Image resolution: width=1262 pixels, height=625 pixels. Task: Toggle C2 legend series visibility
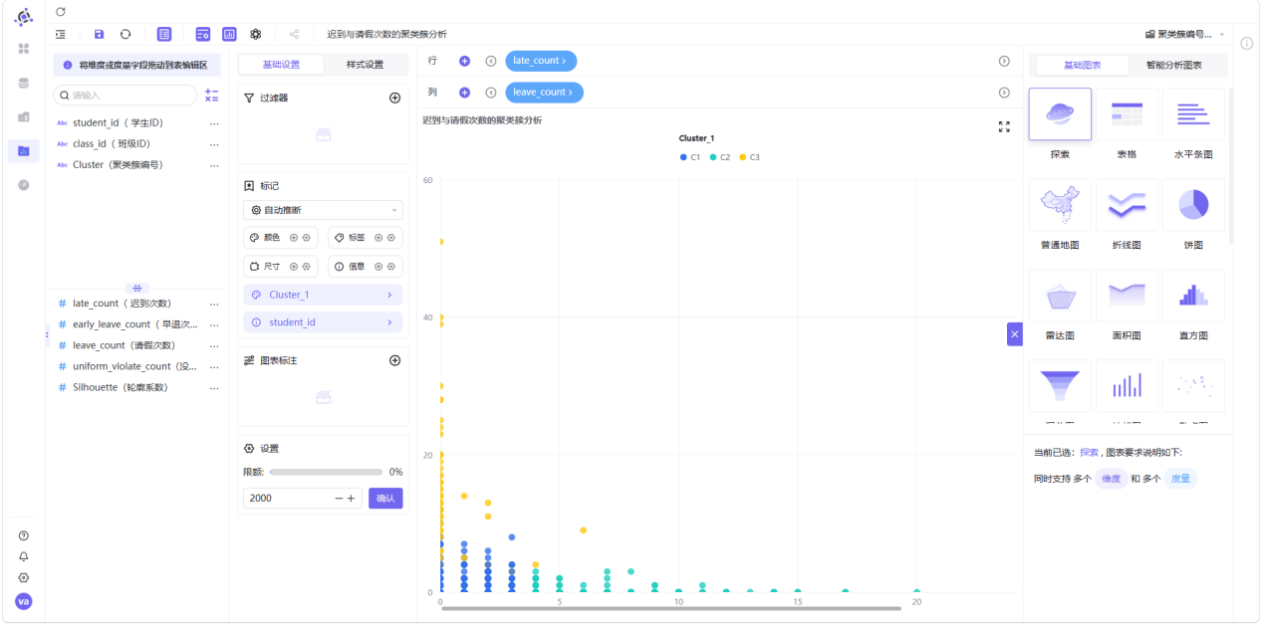[x=720, y=157]
